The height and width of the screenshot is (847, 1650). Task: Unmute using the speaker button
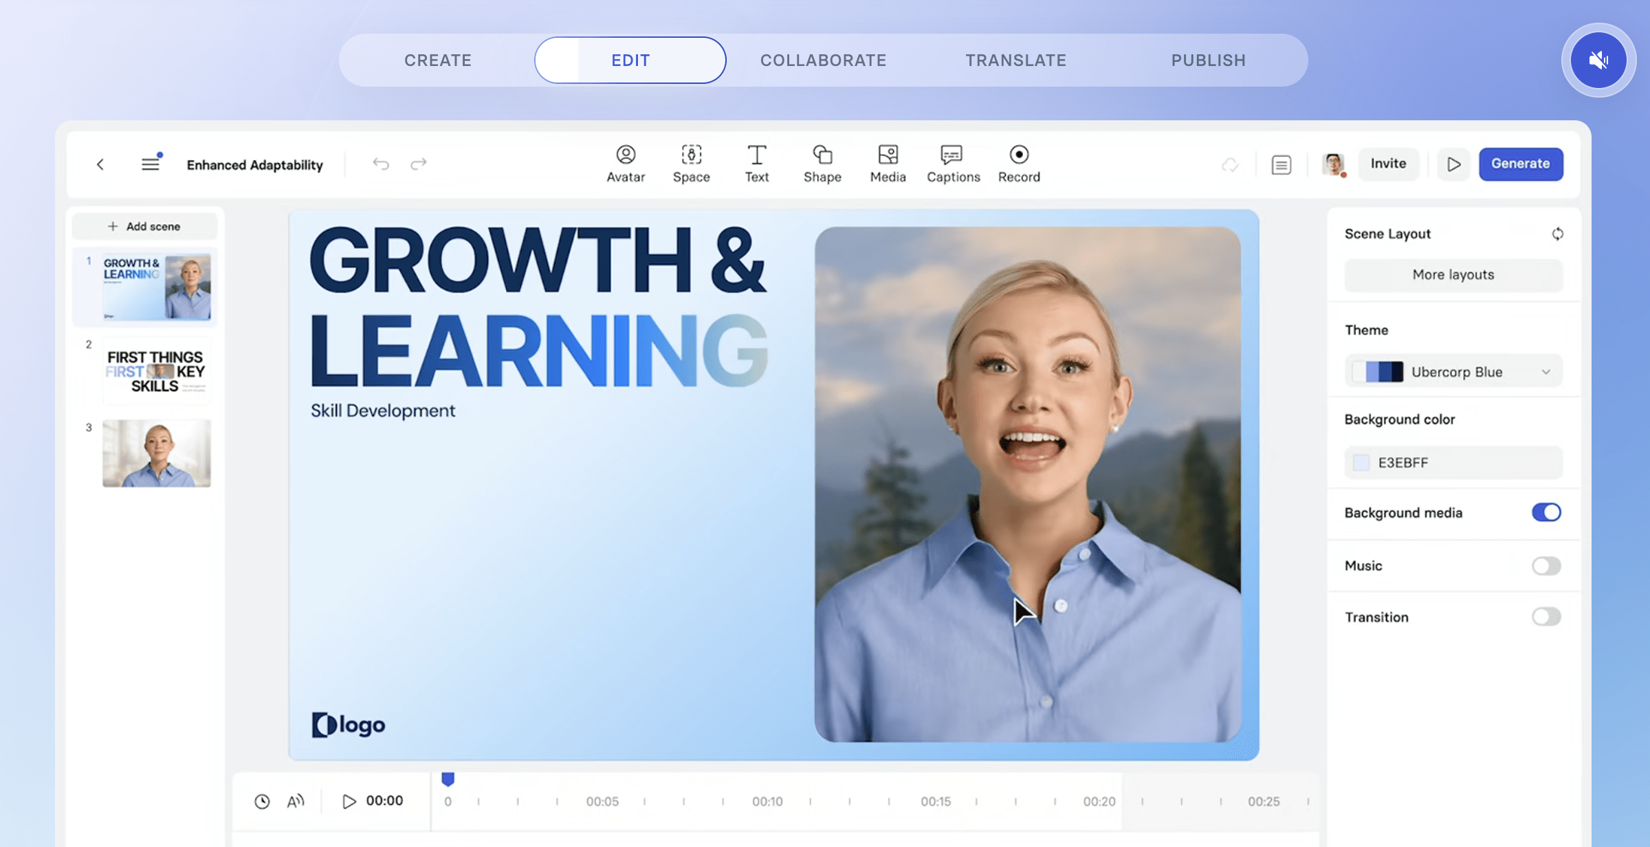click(1598, 60)
